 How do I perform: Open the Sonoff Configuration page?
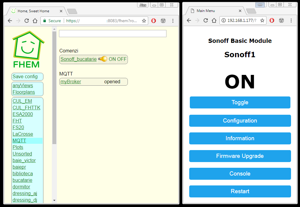240,120
